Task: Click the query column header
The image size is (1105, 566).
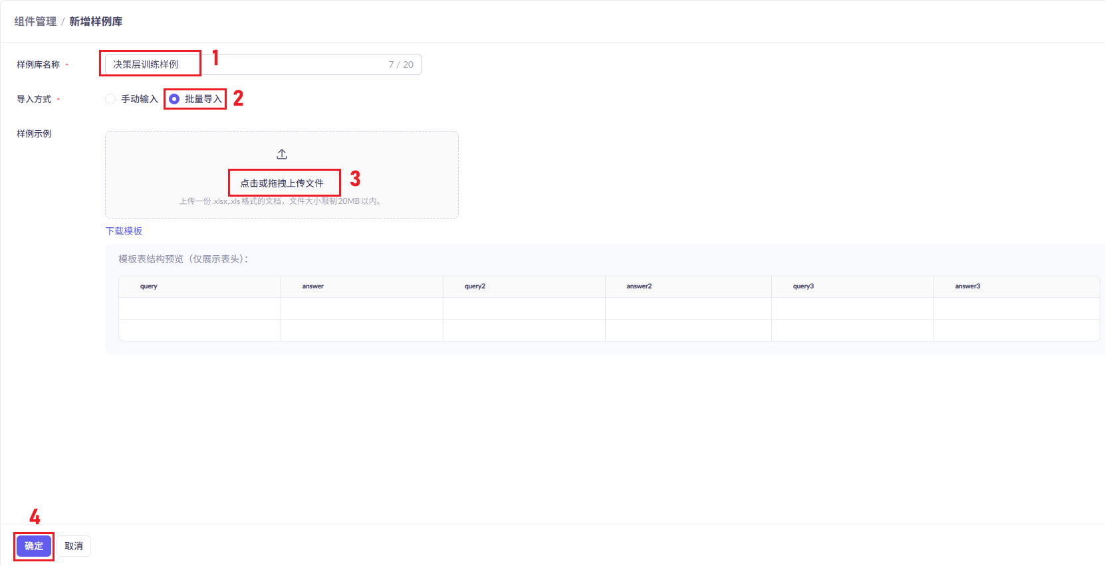Action: tap(148, 286)
